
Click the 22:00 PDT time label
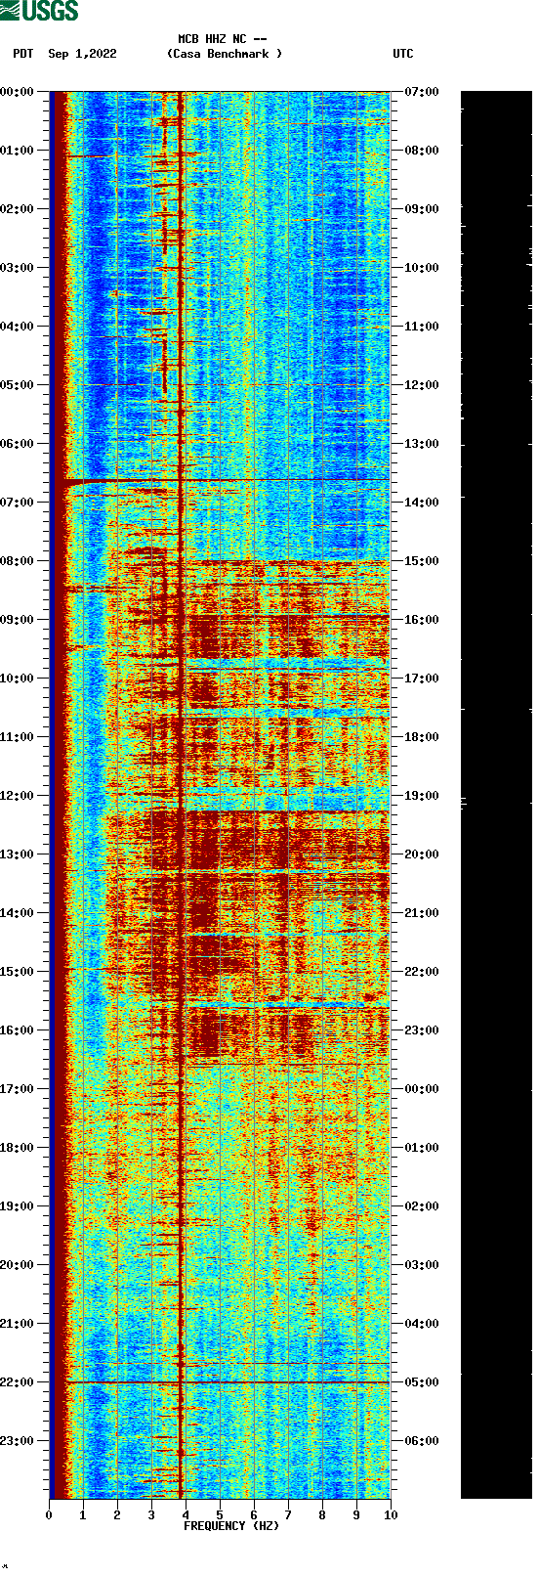(x=18, y=1382)
